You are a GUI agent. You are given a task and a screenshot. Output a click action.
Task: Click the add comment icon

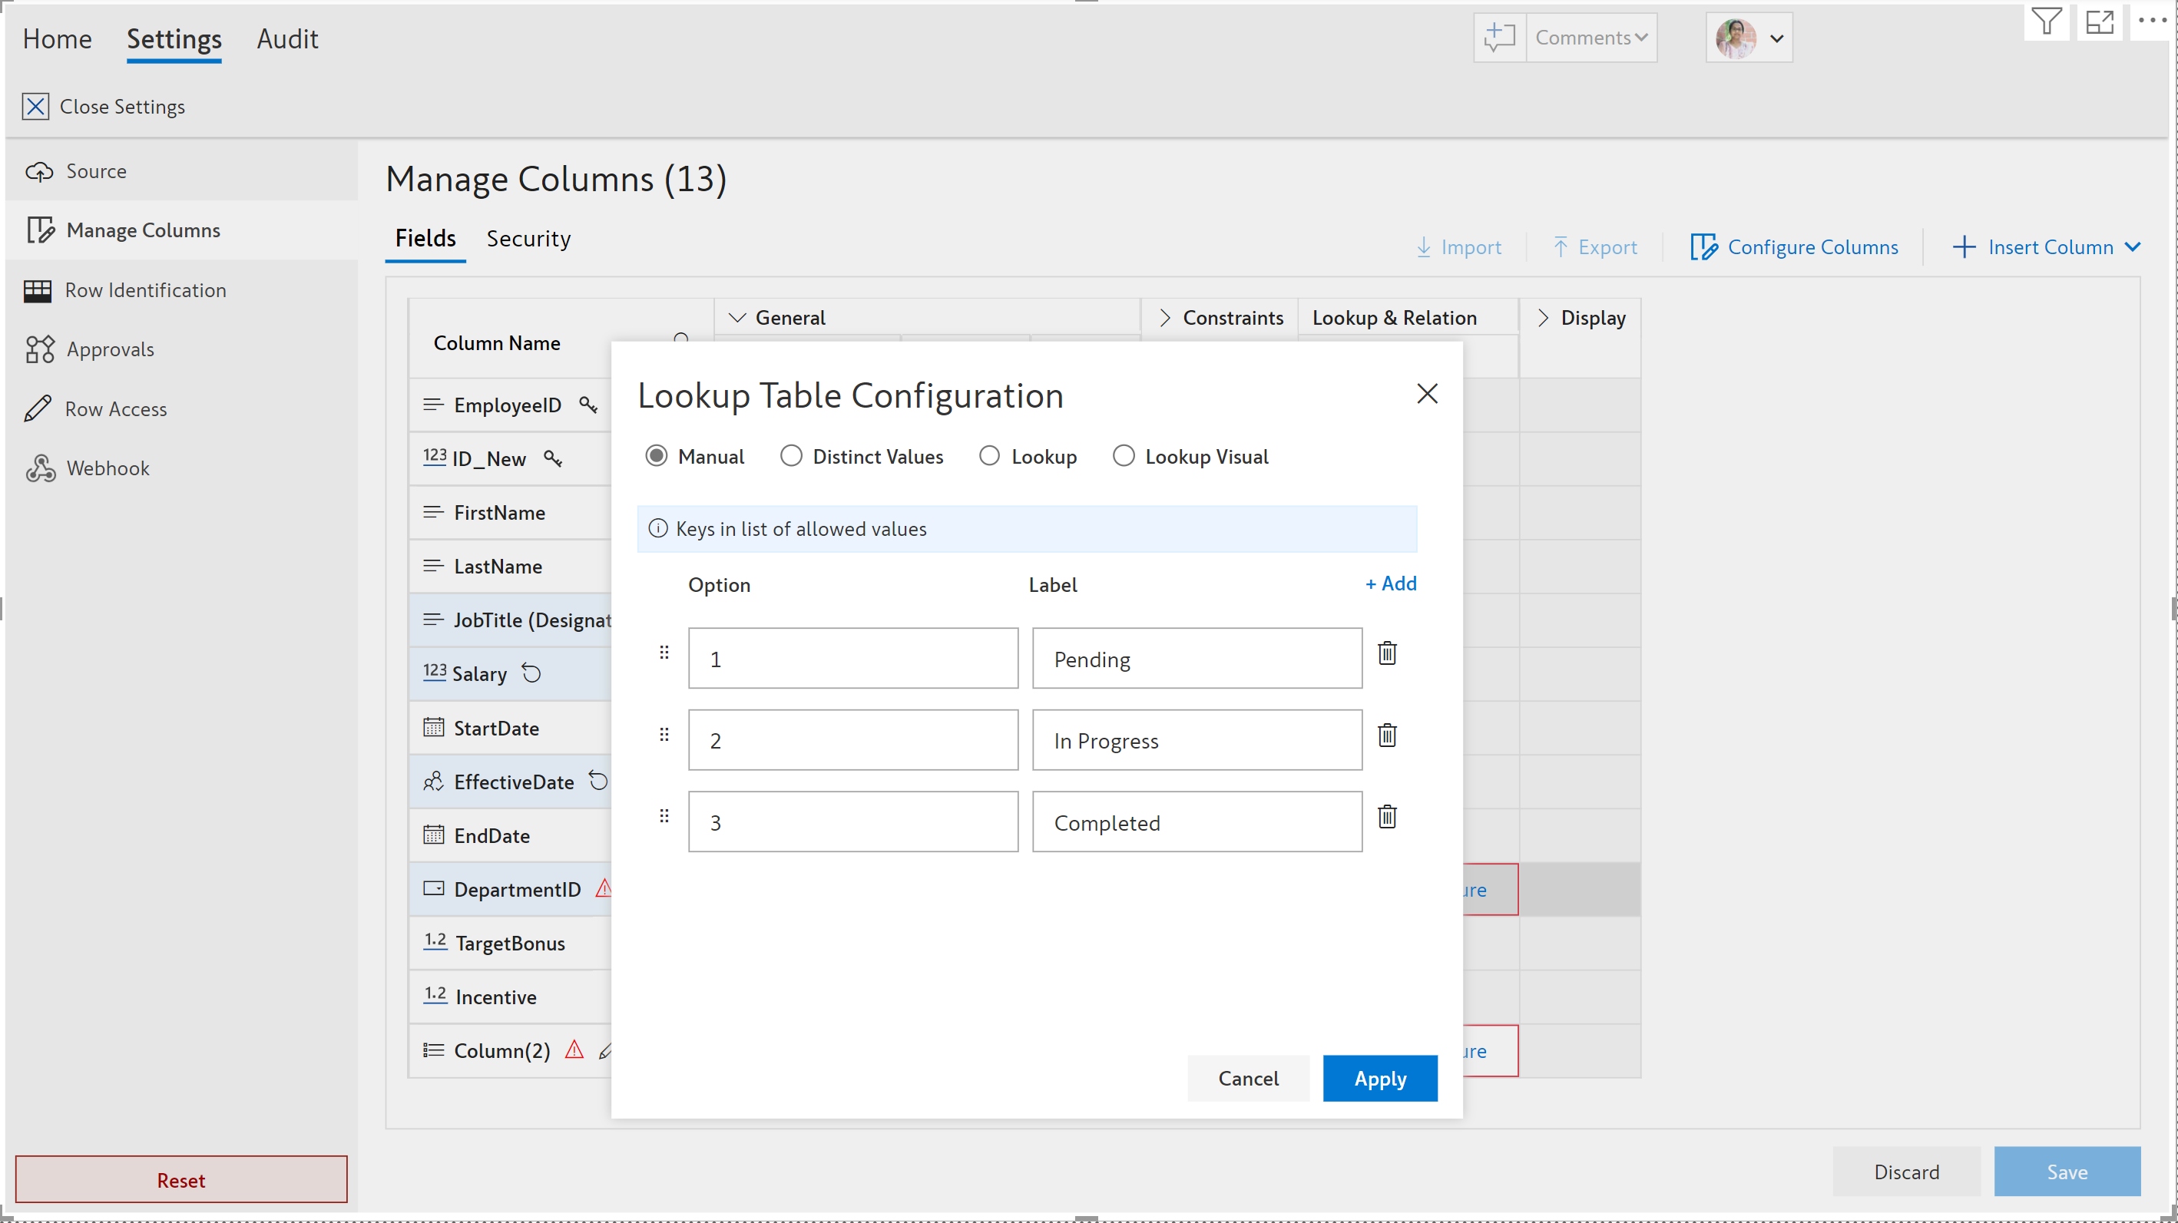click(x=1499, y=37)
